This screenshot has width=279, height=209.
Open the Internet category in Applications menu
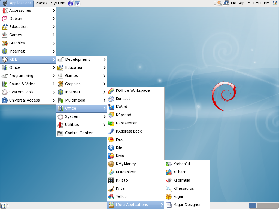pos(28,51)
